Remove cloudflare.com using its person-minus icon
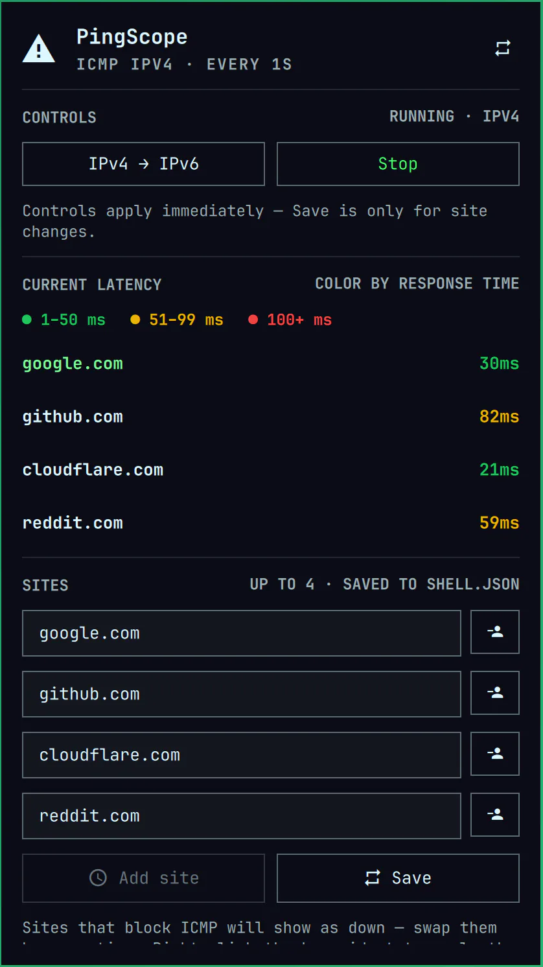Screen dimensions: 543x967 click(495, 754)
